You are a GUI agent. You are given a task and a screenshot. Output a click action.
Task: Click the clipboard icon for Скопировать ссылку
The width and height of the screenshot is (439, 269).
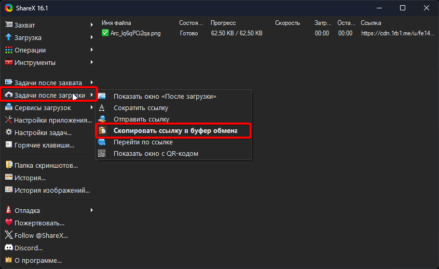(x=102, y=130)
